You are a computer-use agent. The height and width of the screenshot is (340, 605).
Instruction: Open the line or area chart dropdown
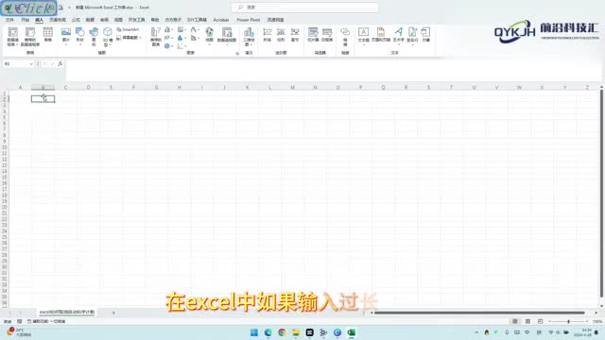(168, 38)
